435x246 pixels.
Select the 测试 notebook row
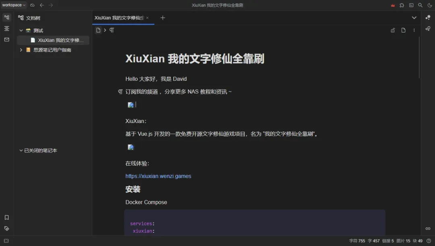coord(53,31)
